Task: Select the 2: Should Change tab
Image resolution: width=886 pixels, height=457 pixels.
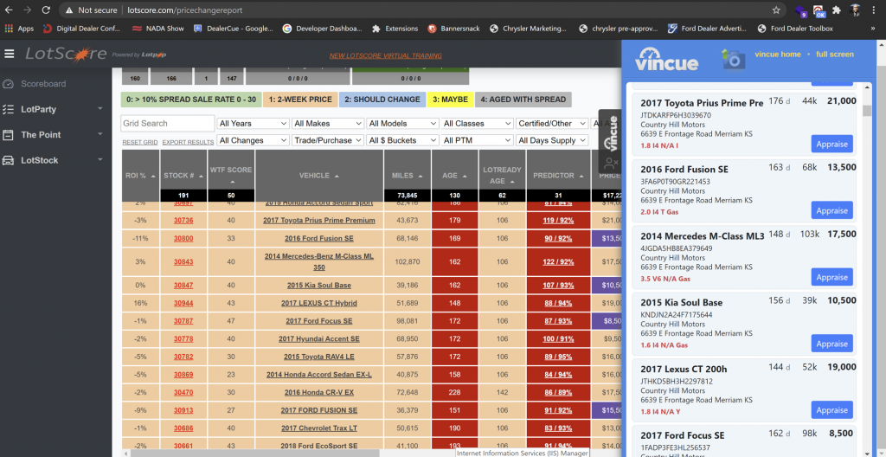Action: 382,100
